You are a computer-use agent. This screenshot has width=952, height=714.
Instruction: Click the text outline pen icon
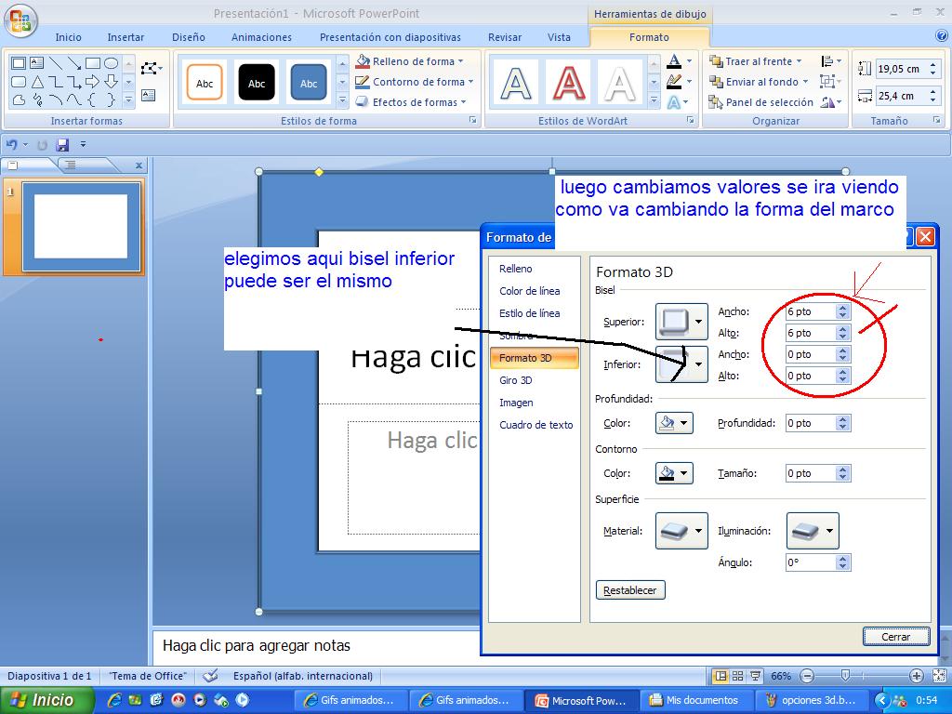pyautogui.click(x=674, y=82)
